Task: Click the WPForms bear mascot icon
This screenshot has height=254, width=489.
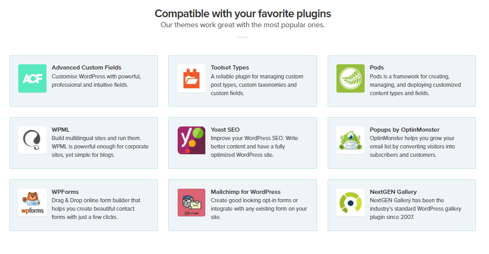Action: (32, 202)
